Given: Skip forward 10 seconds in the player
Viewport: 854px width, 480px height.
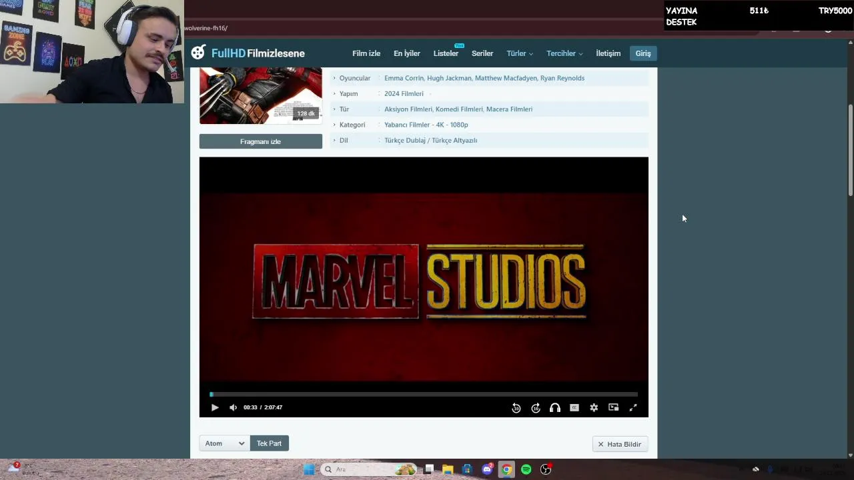Looking at the screenshot, I should 536,408.
